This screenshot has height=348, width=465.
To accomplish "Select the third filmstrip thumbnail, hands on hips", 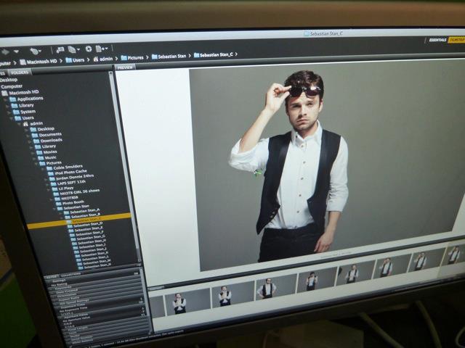I will click(x=276, y=289).
